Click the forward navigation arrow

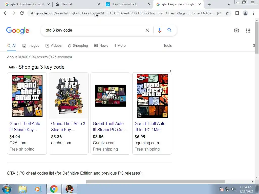coord(14,13)
